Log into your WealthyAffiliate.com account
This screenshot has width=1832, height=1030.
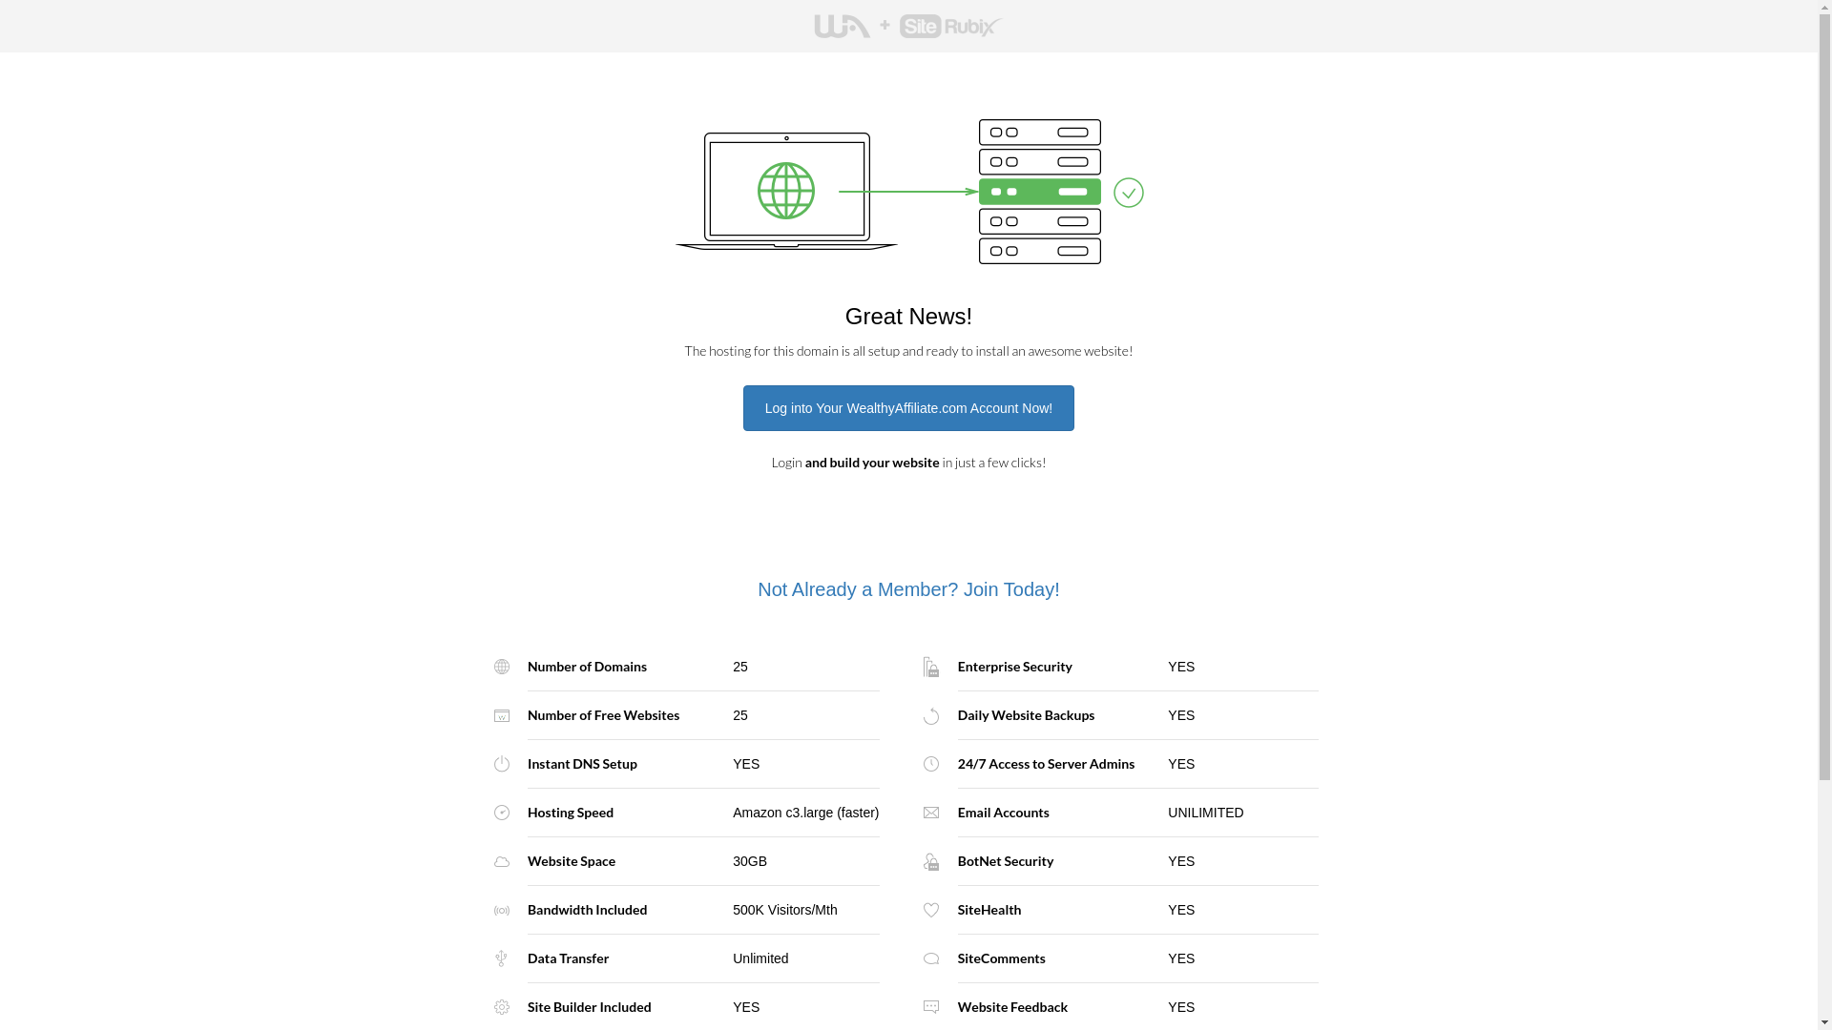click(x=908, y=408)
